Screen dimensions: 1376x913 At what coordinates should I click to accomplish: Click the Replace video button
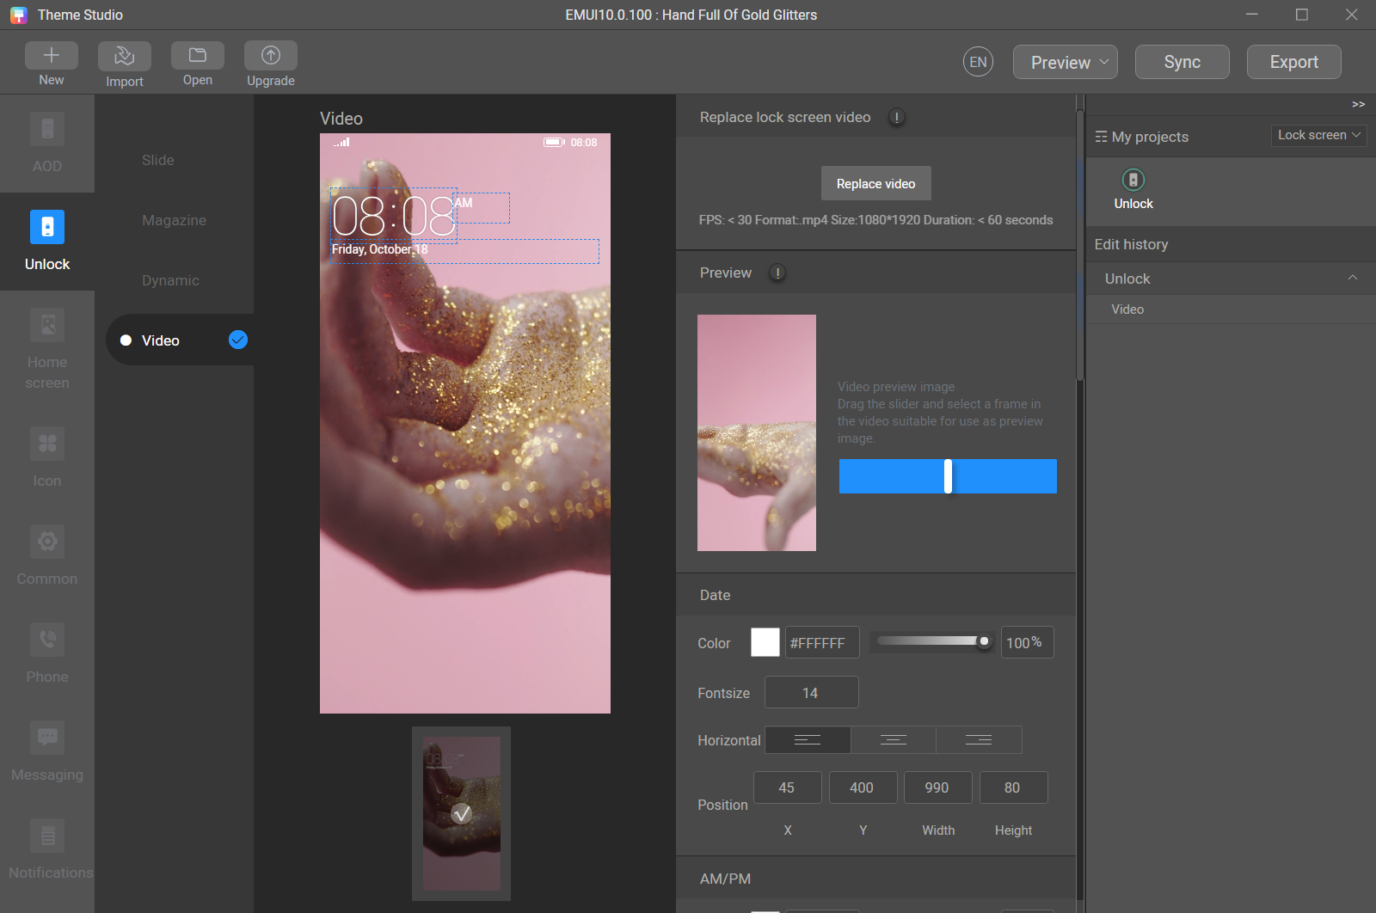(875, 184)
